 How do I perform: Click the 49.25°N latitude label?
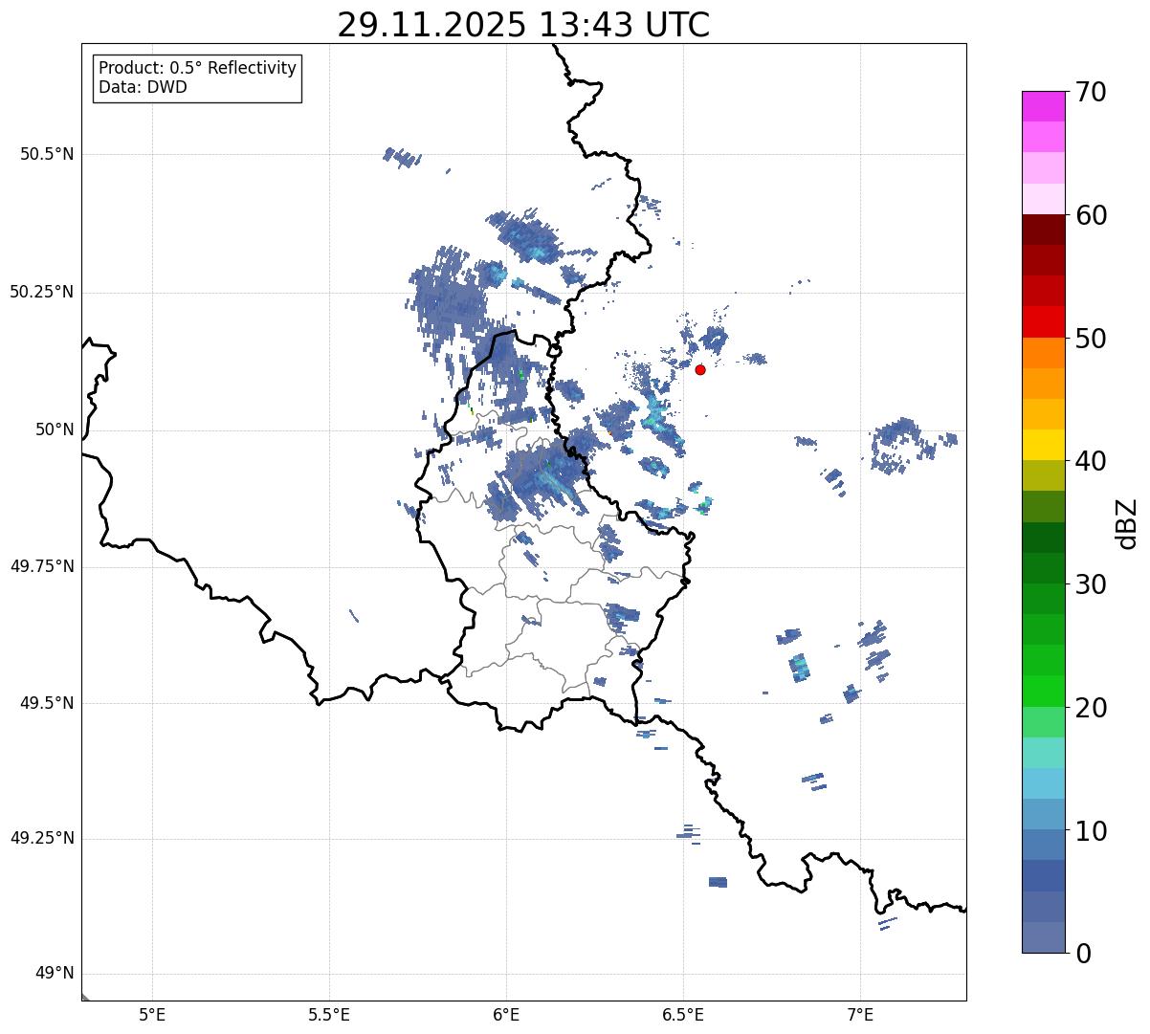click(42, 838)
